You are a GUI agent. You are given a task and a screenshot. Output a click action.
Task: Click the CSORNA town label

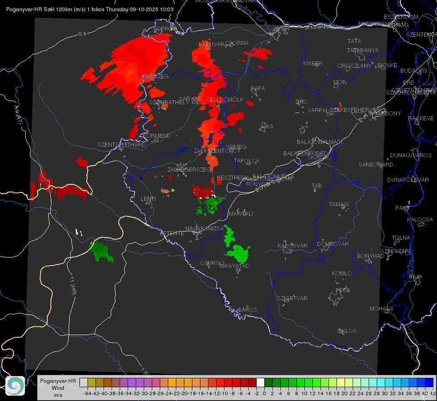coord(237,43)
